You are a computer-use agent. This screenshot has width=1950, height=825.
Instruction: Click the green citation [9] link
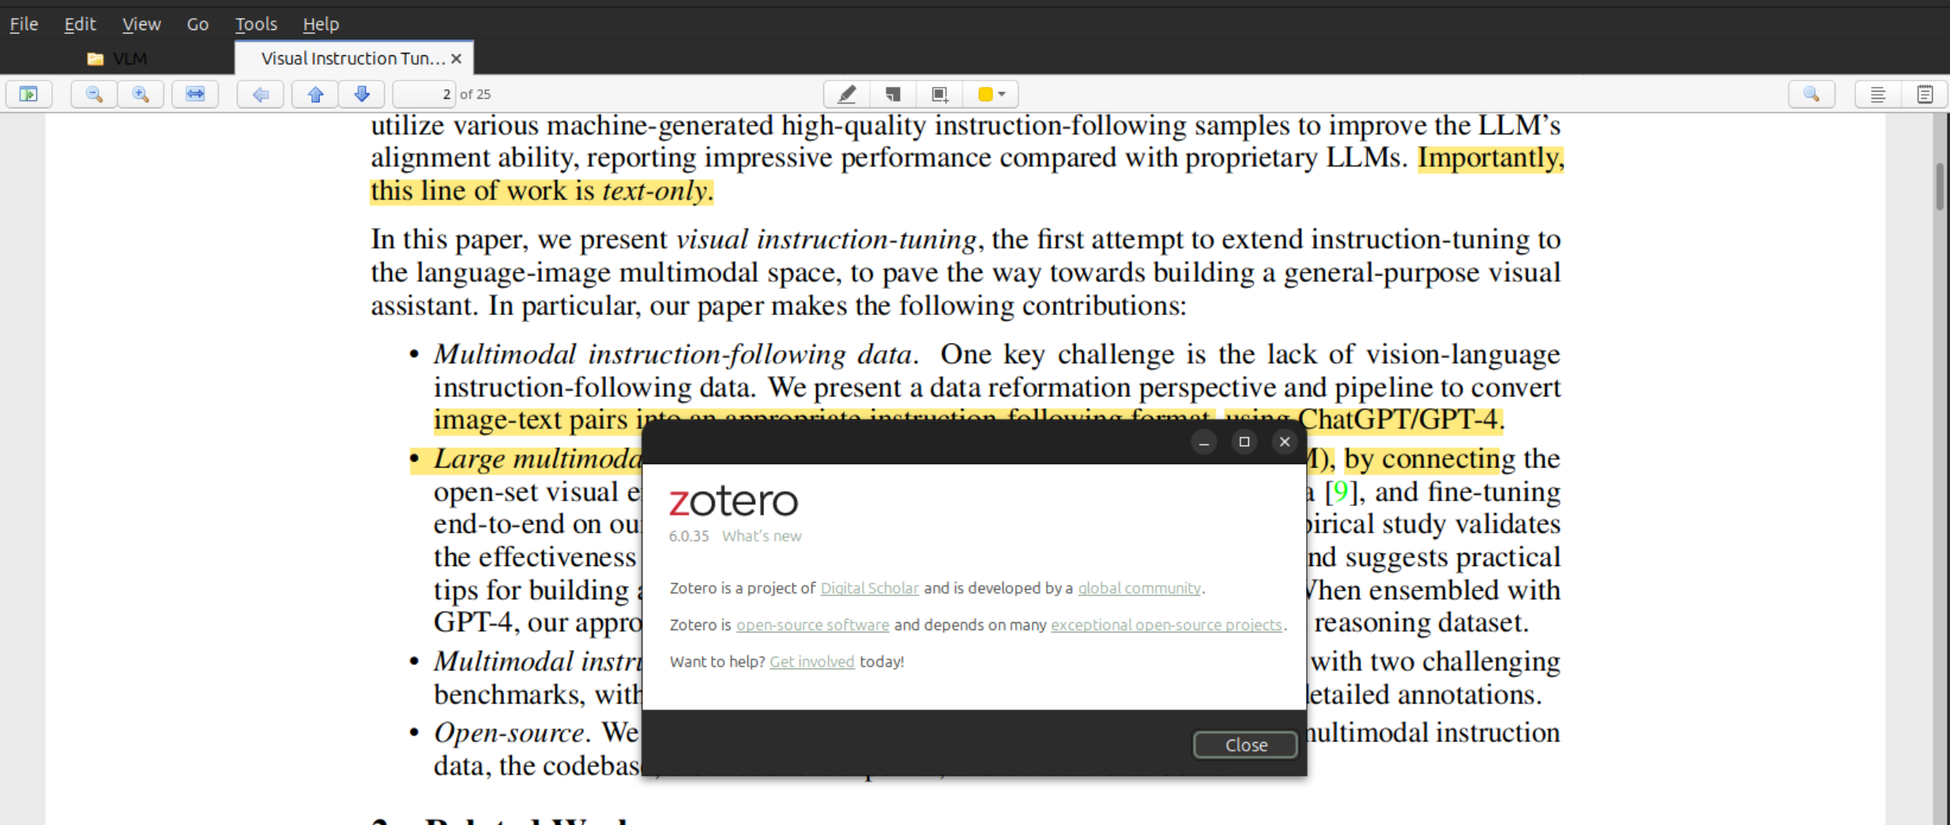1340,492
